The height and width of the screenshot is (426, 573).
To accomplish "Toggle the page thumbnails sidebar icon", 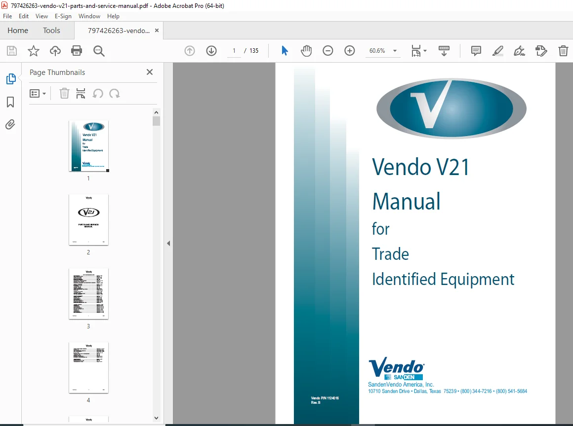I will pos(10,79).
